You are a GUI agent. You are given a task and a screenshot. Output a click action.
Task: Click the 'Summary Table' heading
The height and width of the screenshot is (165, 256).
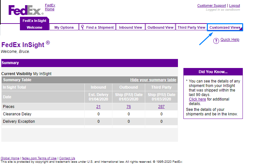(17, 80)
